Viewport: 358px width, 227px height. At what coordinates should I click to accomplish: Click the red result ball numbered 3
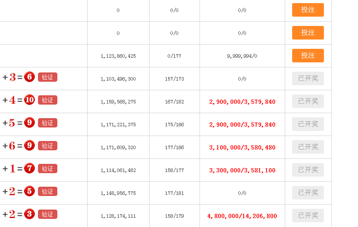[x=29, y=214]
